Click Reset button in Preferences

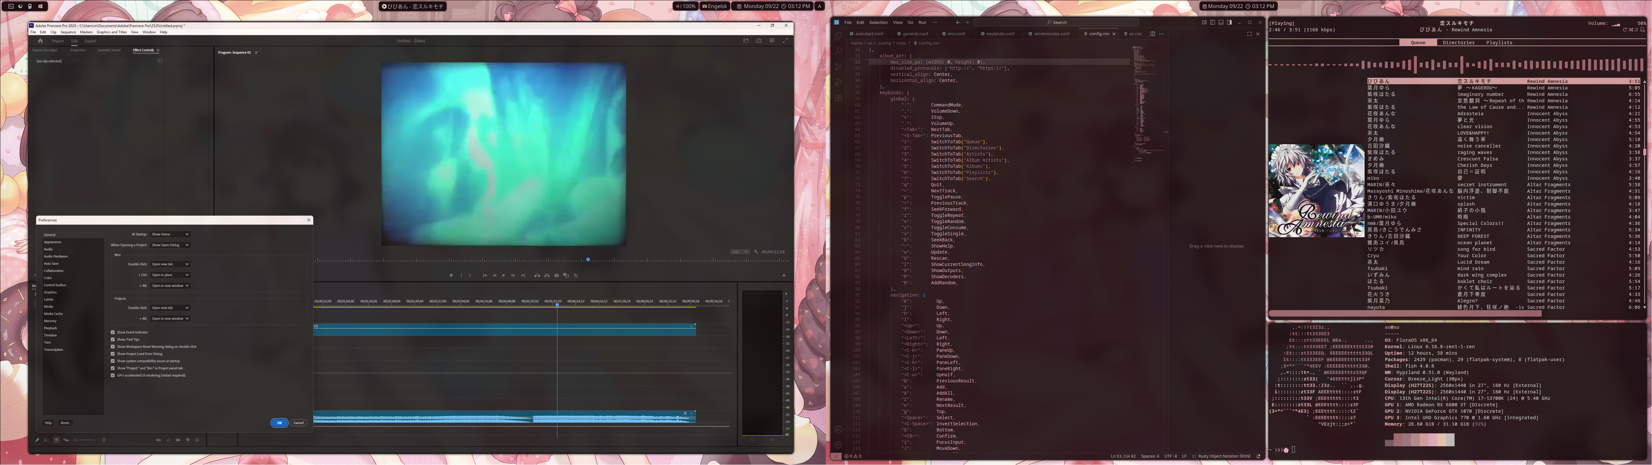[65, 423]
